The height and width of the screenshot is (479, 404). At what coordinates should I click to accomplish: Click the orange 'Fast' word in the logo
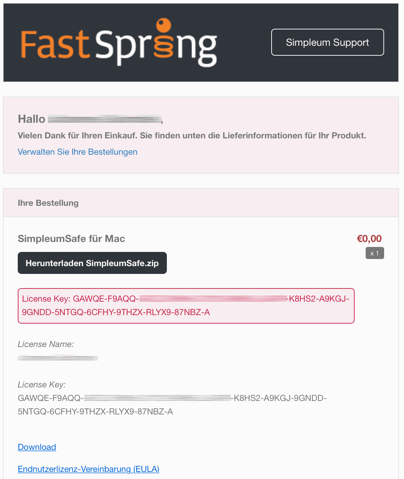[x=55, y=44]
